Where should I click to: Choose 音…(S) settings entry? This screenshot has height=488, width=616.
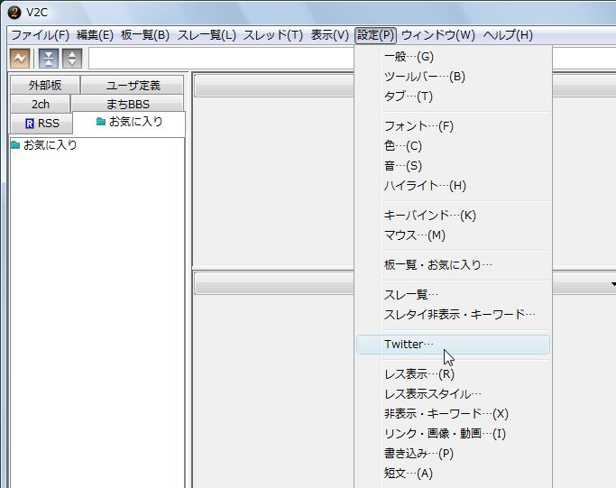point(453,166)
